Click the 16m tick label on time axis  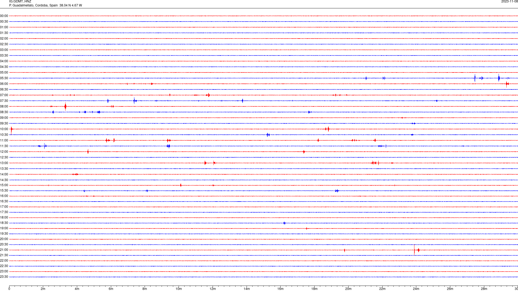coord(280,289)
